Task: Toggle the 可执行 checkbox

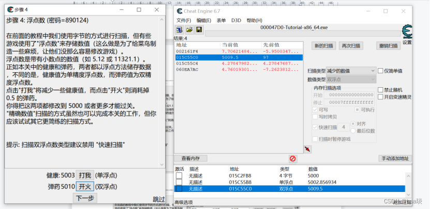Action: [x=357, y=110]
